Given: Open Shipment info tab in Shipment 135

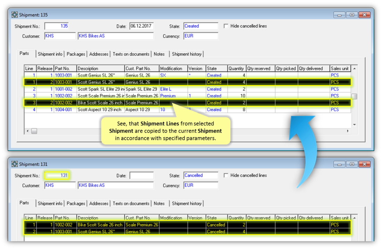Looking at the screenshot, I should click(50, 54).
